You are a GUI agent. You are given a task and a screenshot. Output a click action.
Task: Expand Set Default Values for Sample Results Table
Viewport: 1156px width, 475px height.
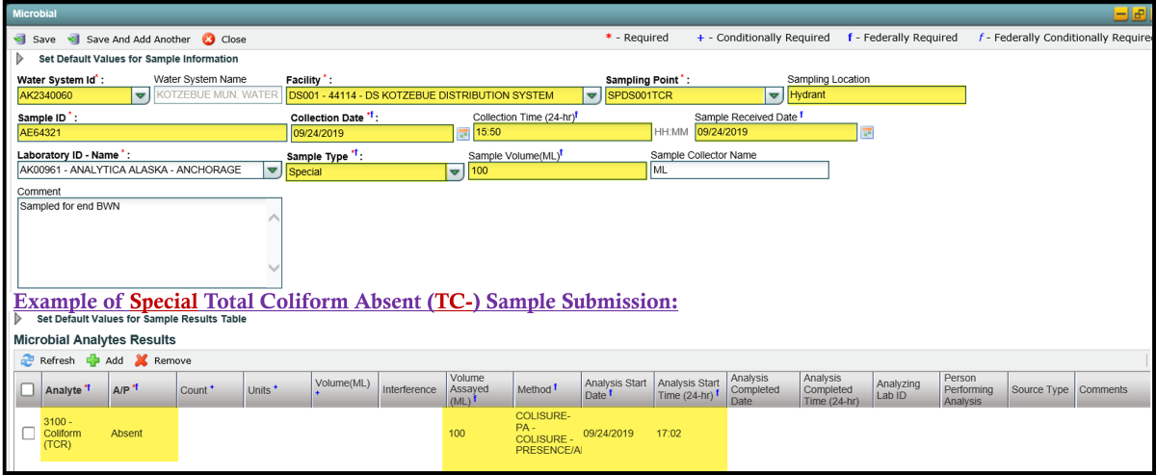pos(20,319)
